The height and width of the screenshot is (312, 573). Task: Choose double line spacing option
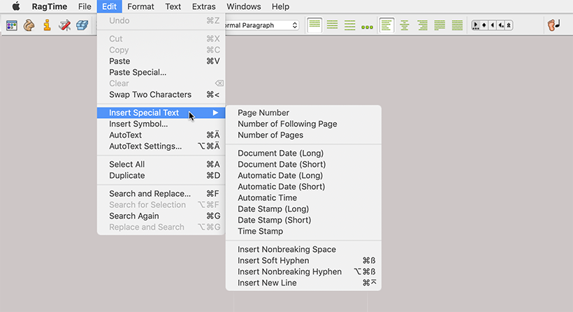350,25
